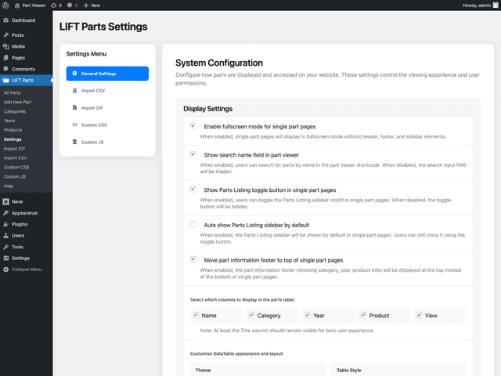Click the sidebar Settings sliders icon
This screenshot has height=376, width=501.
[5, 258]
